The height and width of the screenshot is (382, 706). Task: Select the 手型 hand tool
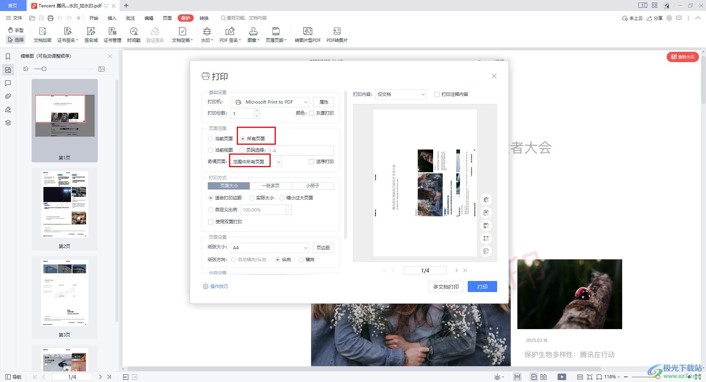point(16,30)
